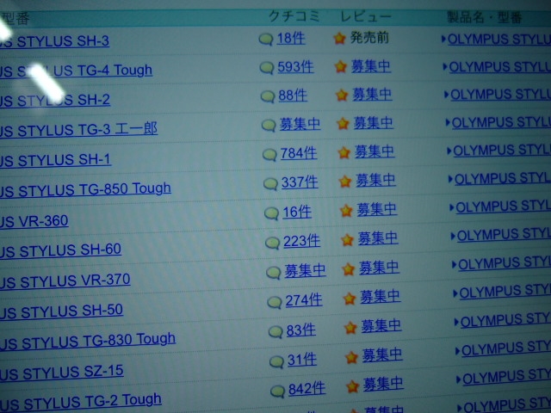This screenshot has width=551, height=413.
Task: Click speech bubble icon beside 842件
Action: pyautogui.click(x=277, y=391)
